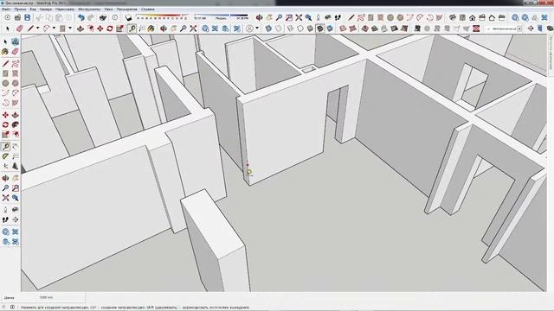
Task: Select Paint Bucket in the left tool palette
Action: click(5, 52)
